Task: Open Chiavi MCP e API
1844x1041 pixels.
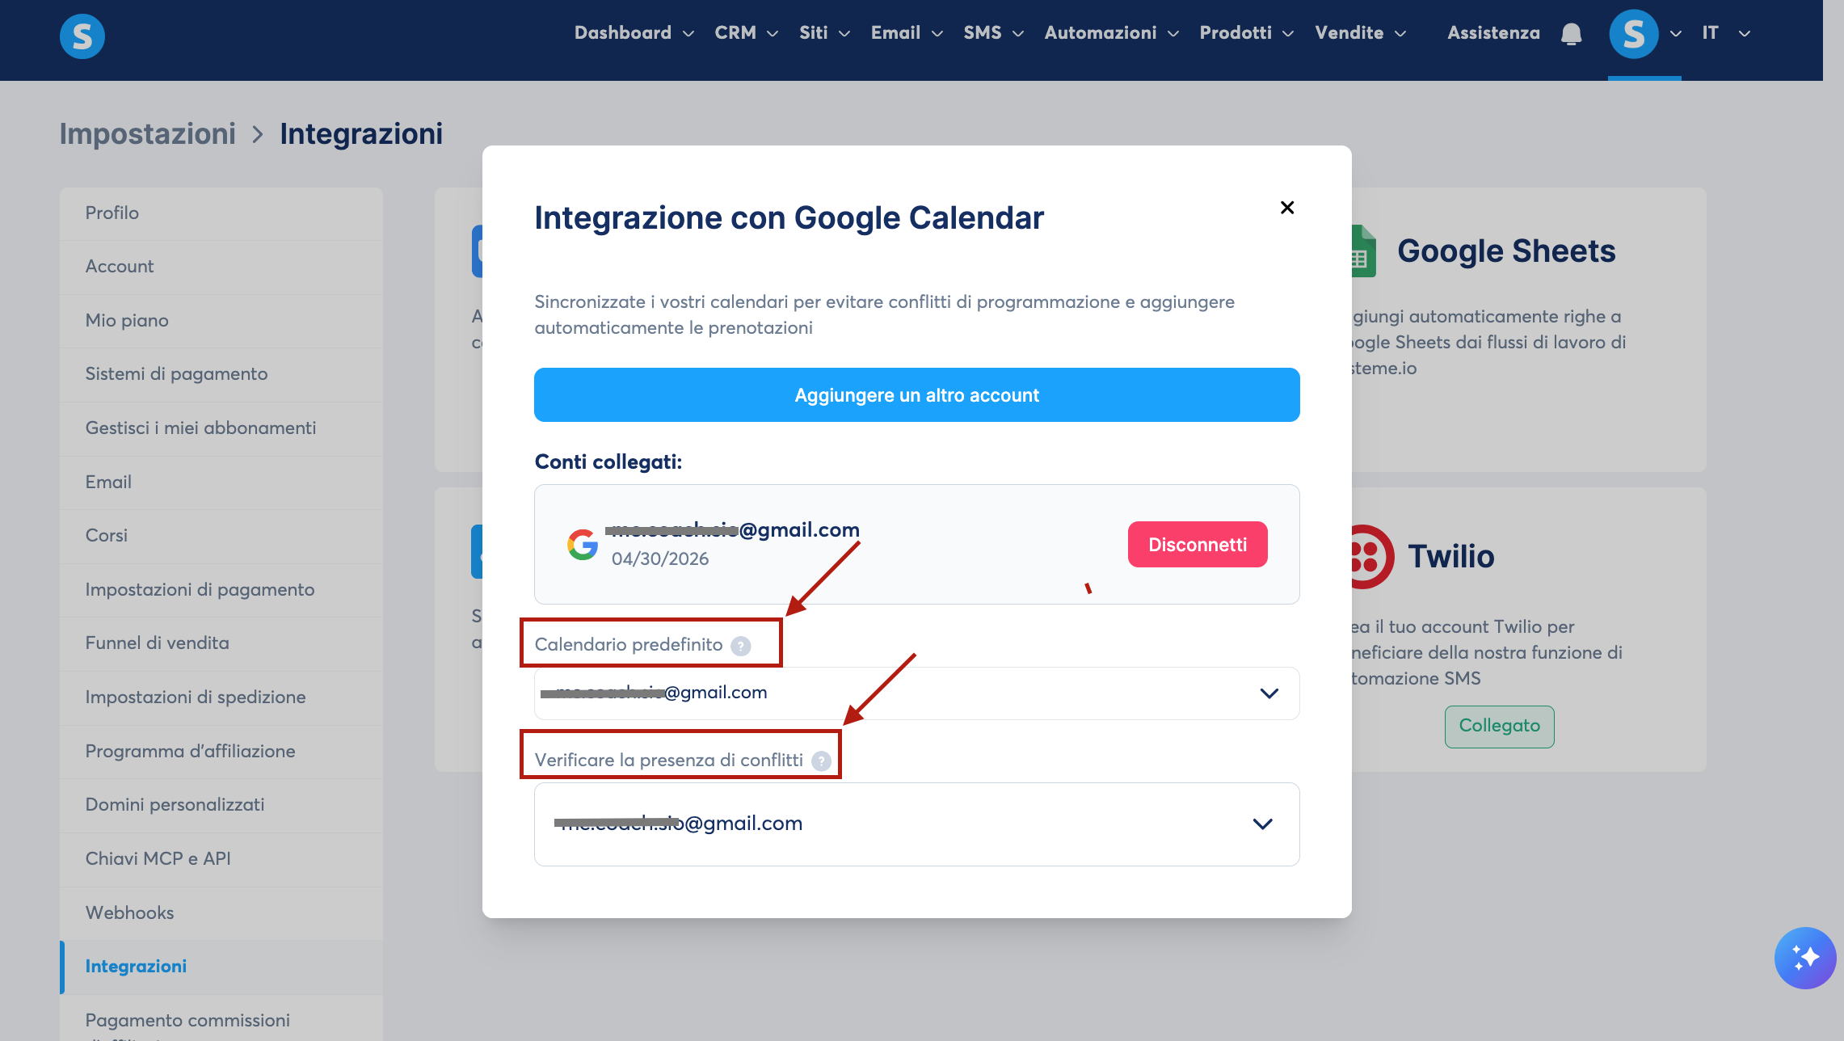Action: point(221,859)
